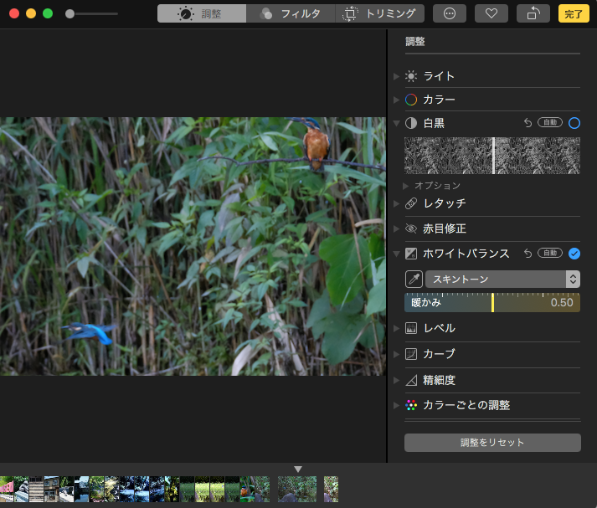Expand the オプション disclosure under 白黒
The height and width of the screenshot is (508, 597).
406,186
